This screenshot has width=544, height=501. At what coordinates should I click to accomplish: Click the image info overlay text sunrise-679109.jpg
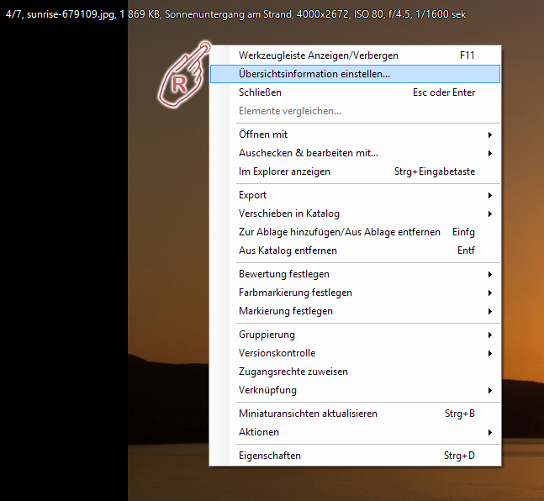(71, 14)
